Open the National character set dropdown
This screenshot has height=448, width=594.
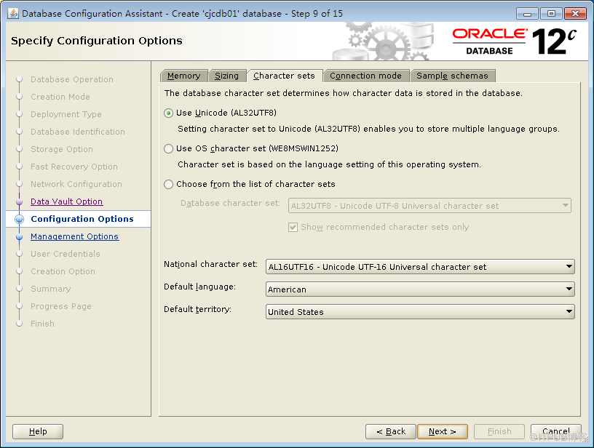pyautogui.click(x=420, y=267)
